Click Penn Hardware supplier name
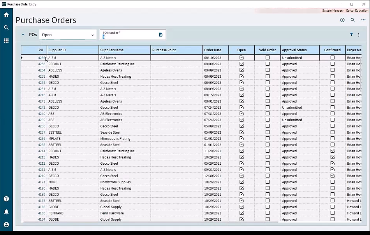The height and width of the screenshot is (235, 370). tap(112, 213)
